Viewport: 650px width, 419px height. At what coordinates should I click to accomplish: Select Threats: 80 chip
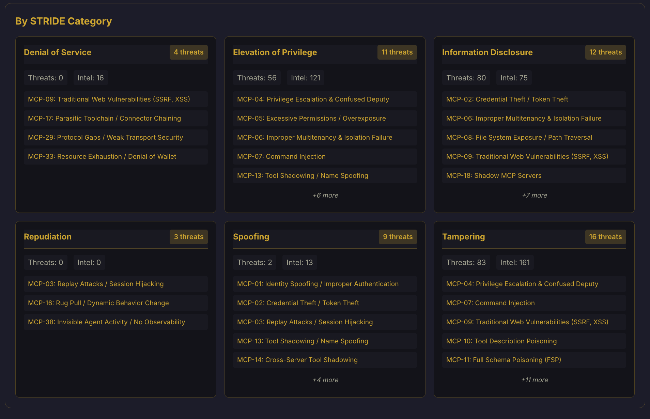coord(466,78)
